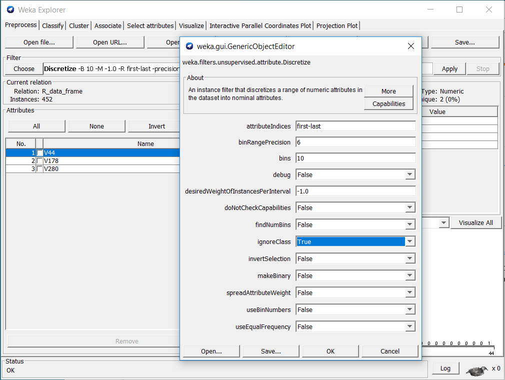
Task: Close the GenericObjectEditor dialog
Action: pos(411,46)
